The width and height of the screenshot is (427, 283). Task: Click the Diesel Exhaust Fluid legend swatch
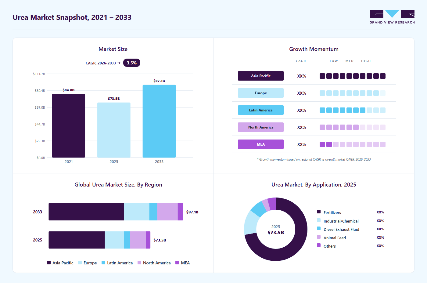pos(319,228)
